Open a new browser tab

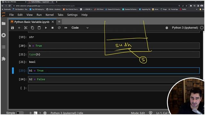pos(57,2)
